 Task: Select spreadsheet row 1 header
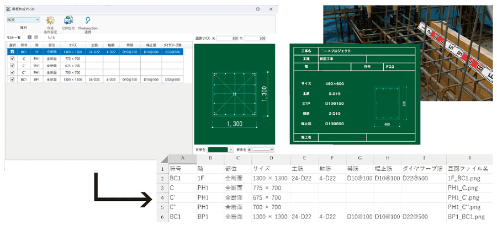pyautogui.click(x=162, y=169)
